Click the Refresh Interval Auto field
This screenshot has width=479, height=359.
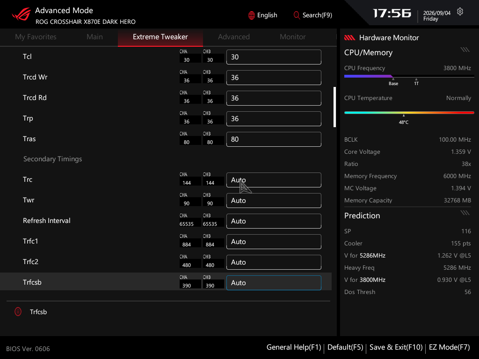[x=274, y=221]
